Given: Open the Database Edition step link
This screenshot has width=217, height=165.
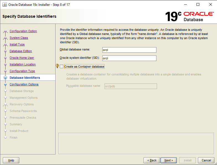Looking at the screenshot, I should pos(21,51).
